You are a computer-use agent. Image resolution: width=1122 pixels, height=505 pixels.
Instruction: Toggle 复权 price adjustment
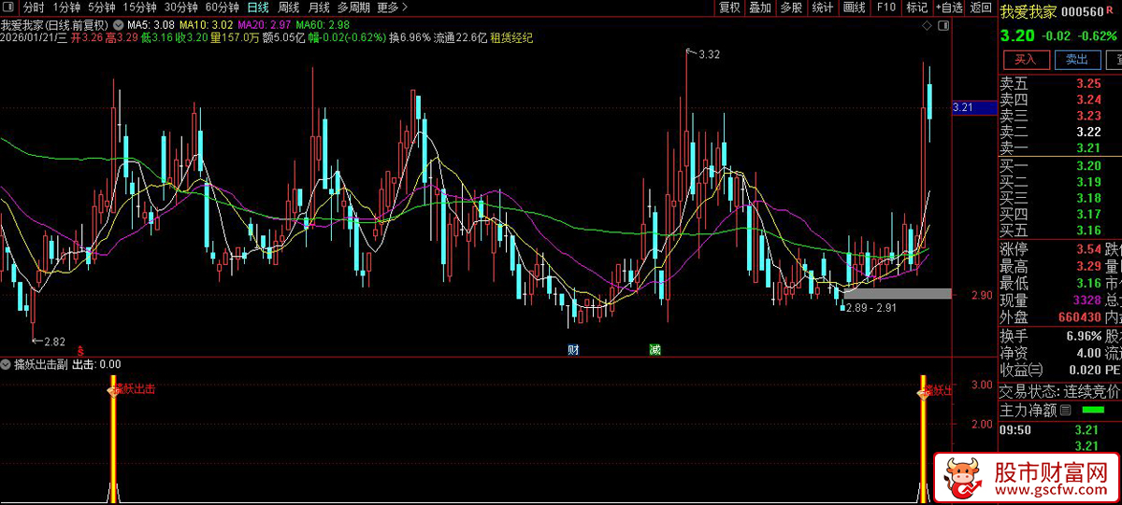[x=729, y=7]
